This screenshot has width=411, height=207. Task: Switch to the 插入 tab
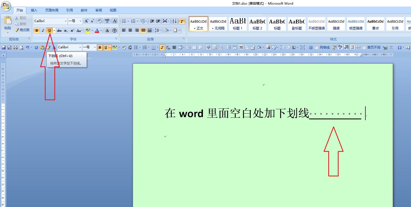click(x=34, y=10)
